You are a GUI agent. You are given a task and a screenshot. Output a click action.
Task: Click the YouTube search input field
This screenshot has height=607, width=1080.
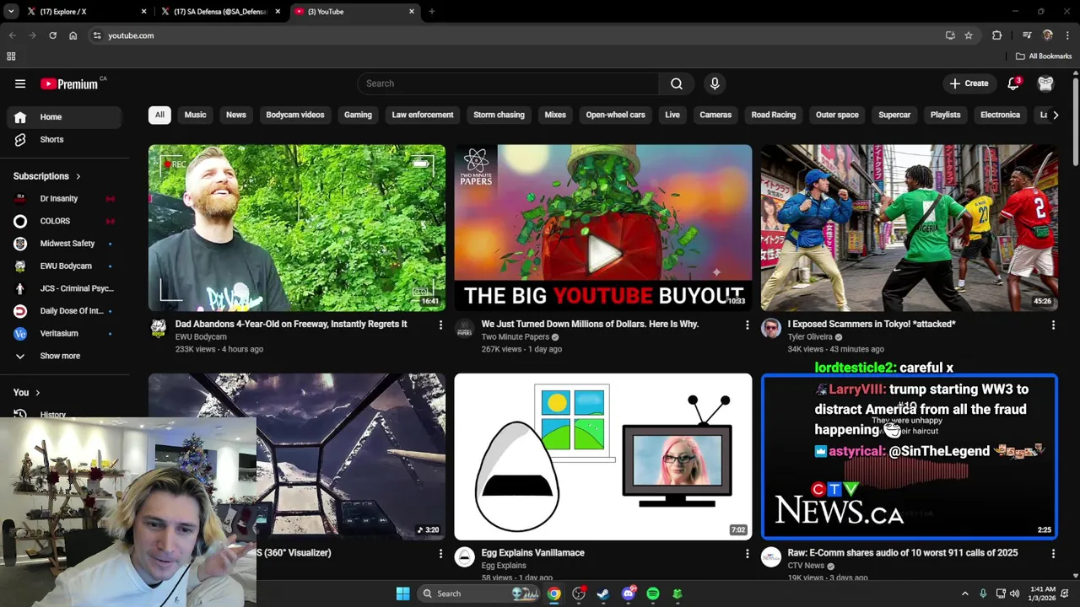[x=508, y=83]
